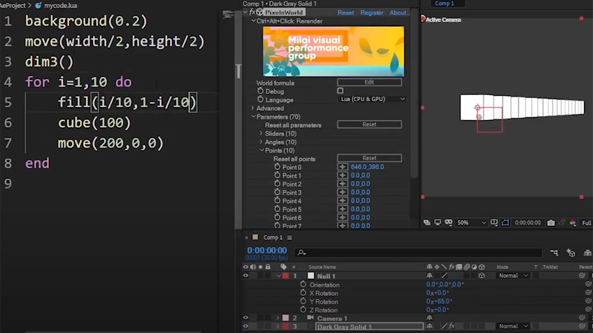Toggle the mask and shape path visibility icon

point(505,222)
